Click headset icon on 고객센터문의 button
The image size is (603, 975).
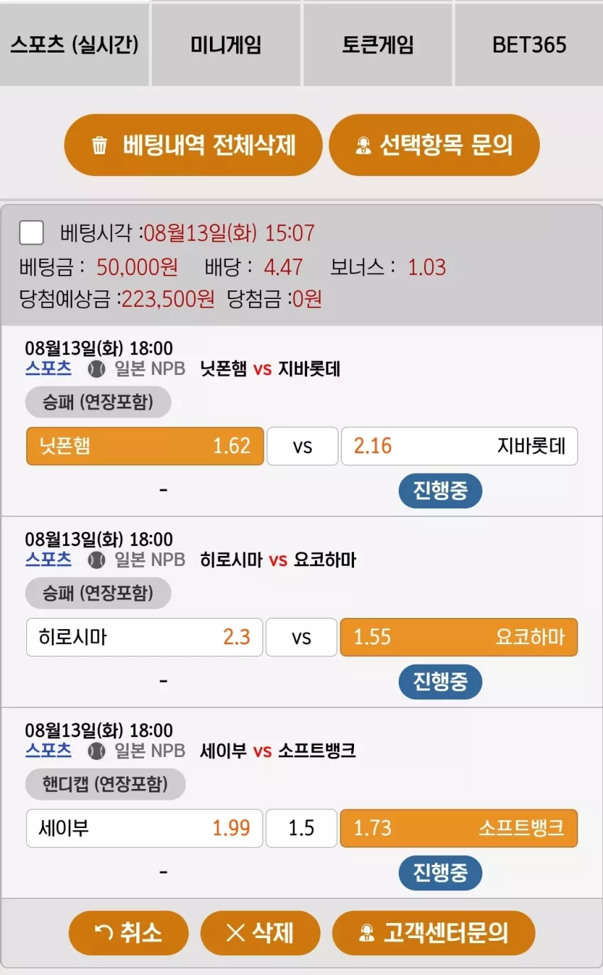point(366,932)
